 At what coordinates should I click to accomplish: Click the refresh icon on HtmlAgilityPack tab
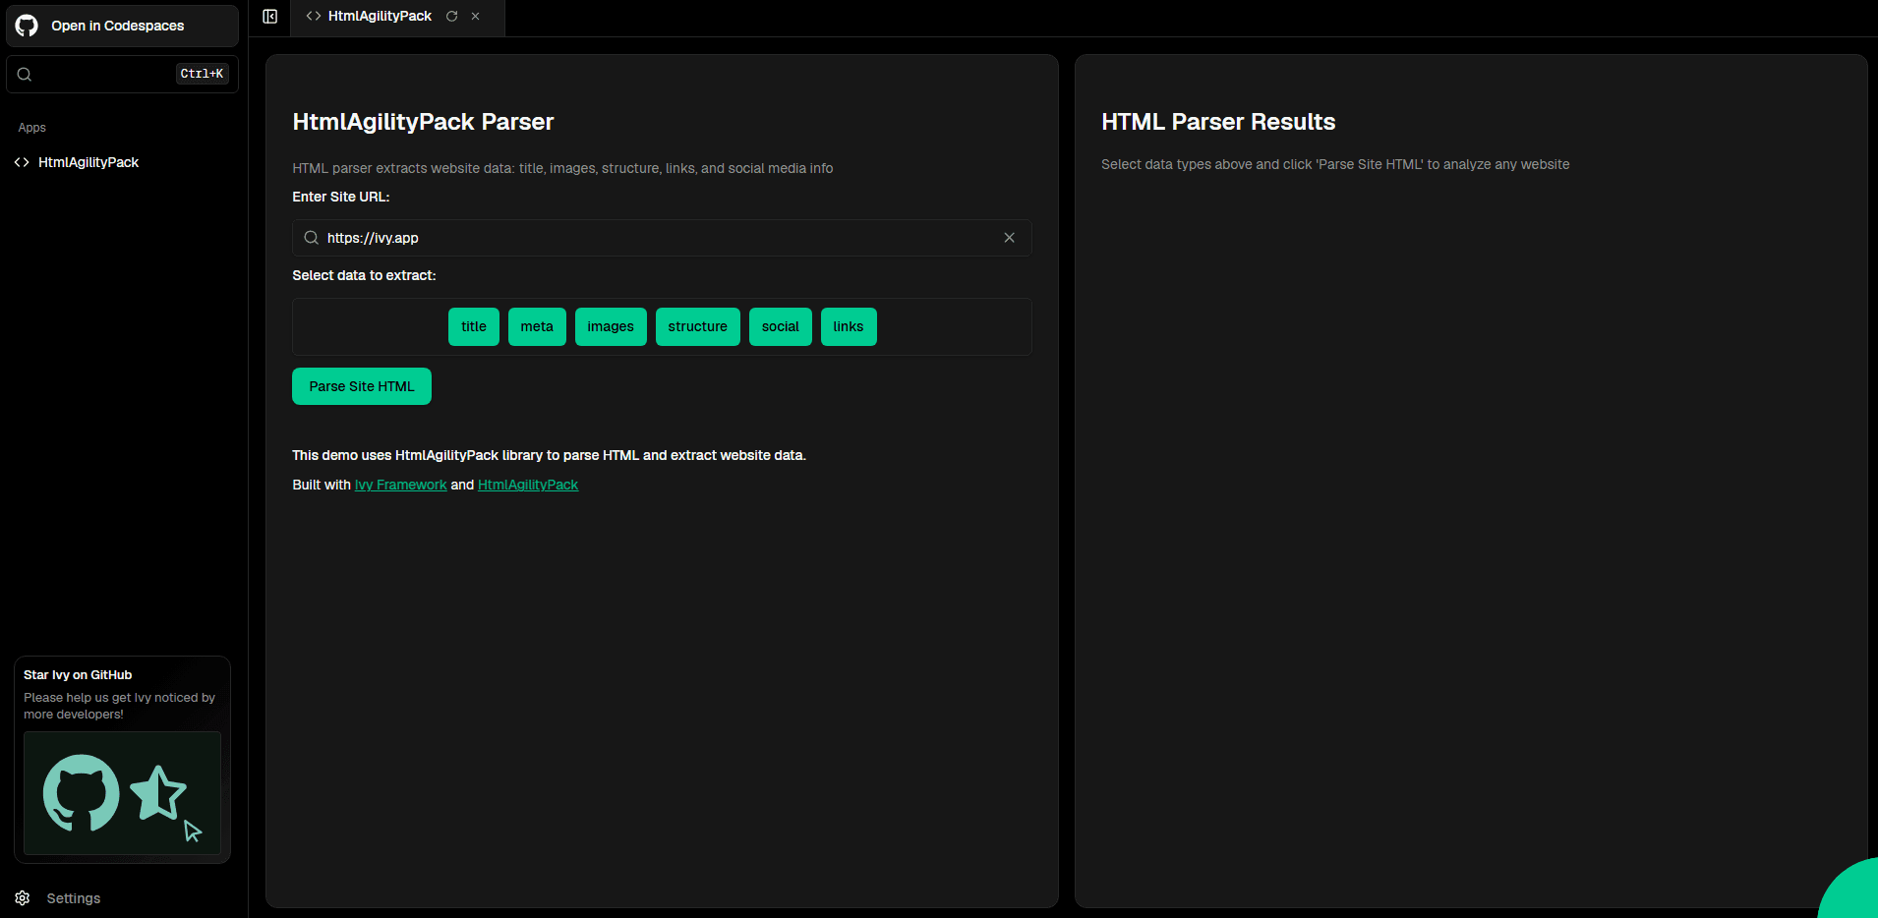[452, 17]
